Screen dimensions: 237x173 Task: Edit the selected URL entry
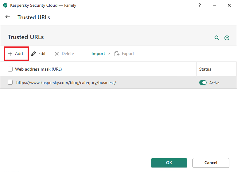tap(38, 53)
